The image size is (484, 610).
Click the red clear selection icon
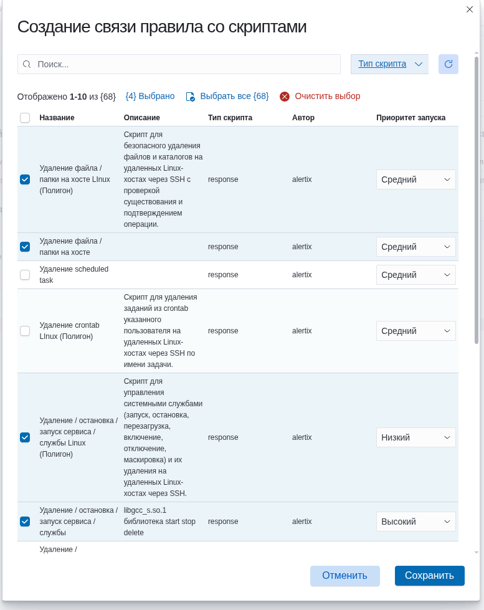point(285,97)
